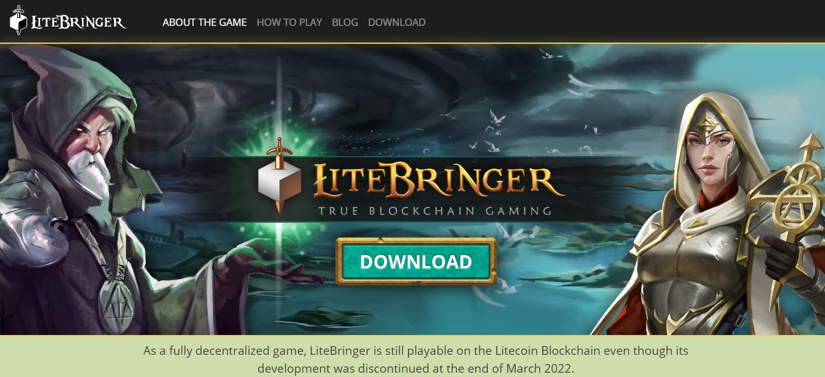
Task: Click the sword-cube logo icon in header
Action: tap(18, 20)
